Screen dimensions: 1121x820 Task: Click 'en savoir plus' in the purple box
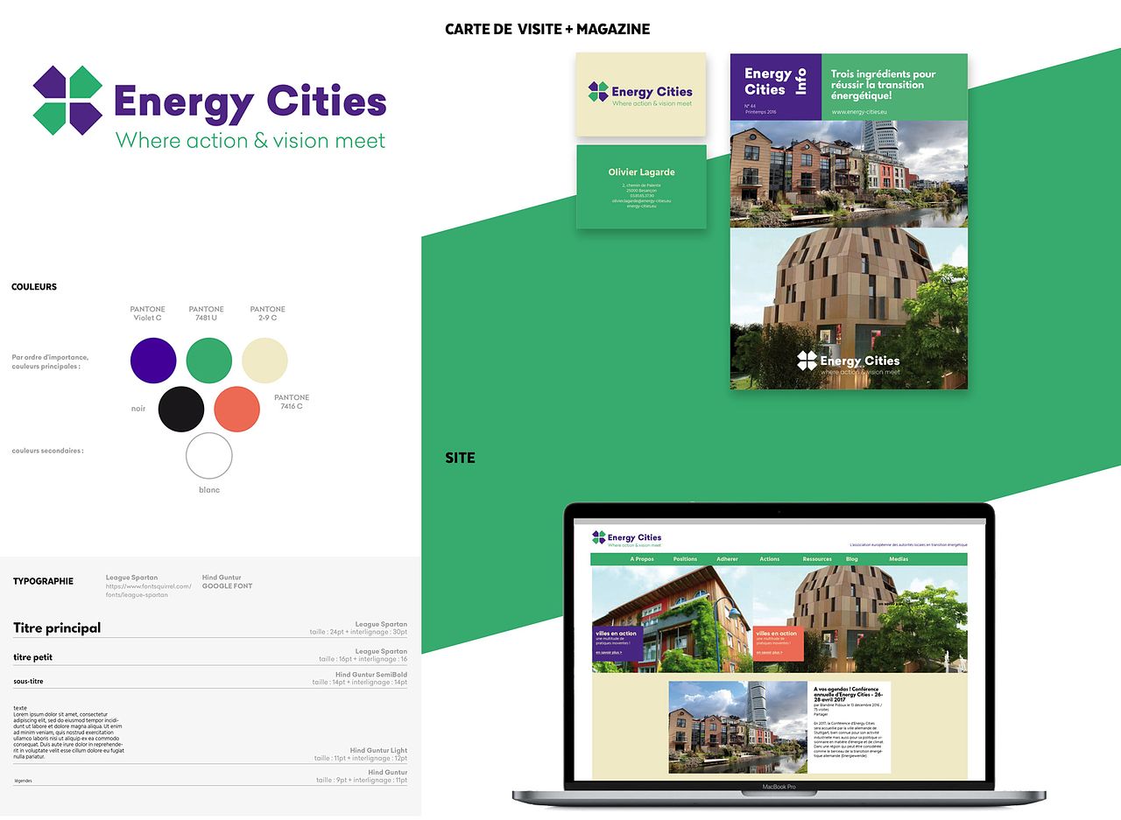[609, 653]
